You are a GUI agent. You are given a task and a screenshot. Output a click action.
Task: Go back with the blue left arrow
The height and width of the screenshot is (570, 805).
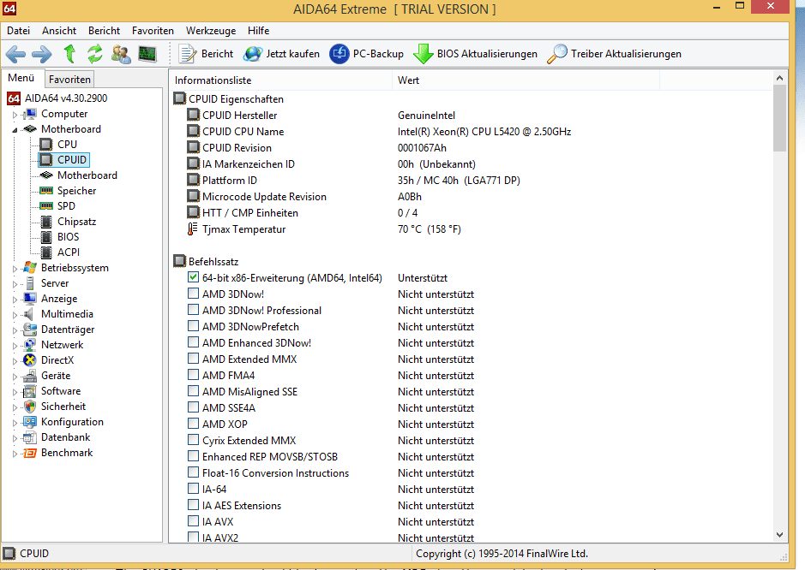[x=15, y=54]
